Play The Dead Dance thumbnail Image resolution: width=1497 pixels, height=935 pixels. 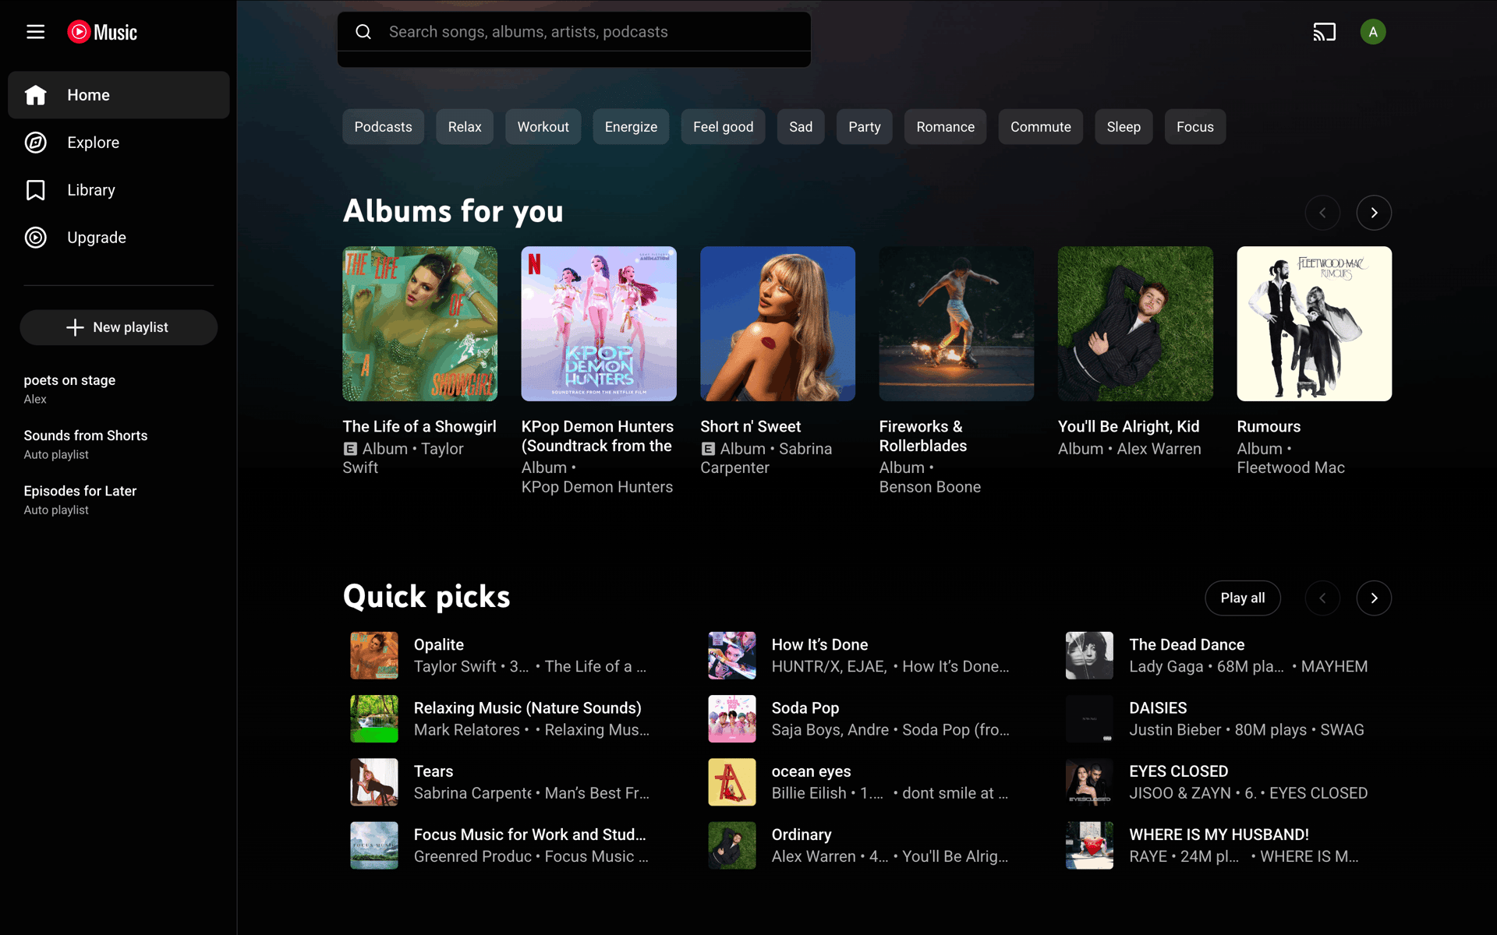1089,655
